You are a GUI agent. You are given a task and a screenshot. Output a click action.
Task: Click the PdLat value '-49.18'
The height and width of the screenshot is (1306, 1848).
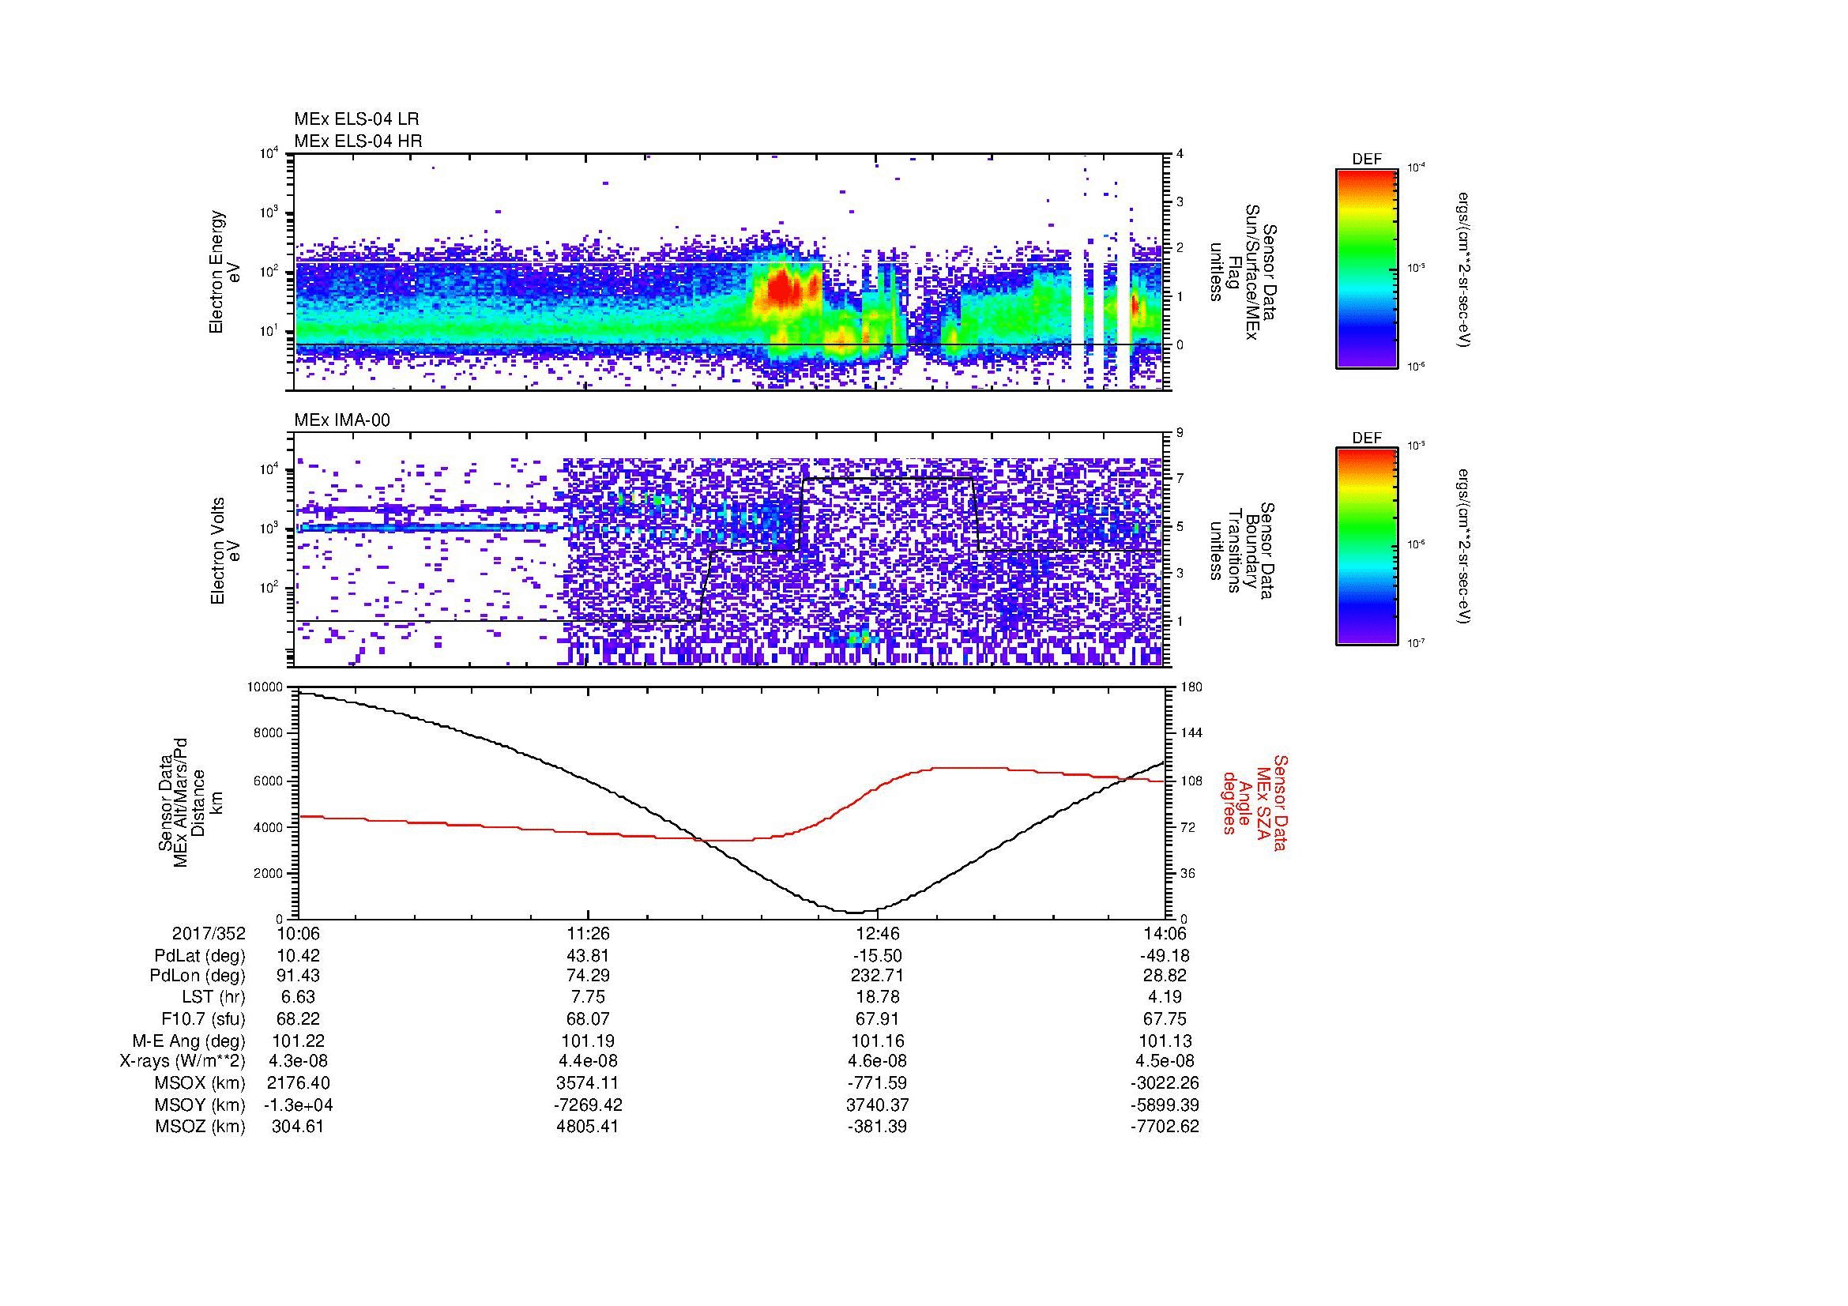click(1165, 956)
